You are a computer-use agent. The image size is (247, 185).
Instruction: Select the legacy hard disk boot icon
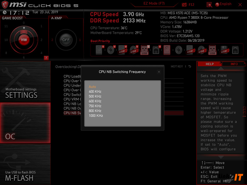[x=167, y=50]
